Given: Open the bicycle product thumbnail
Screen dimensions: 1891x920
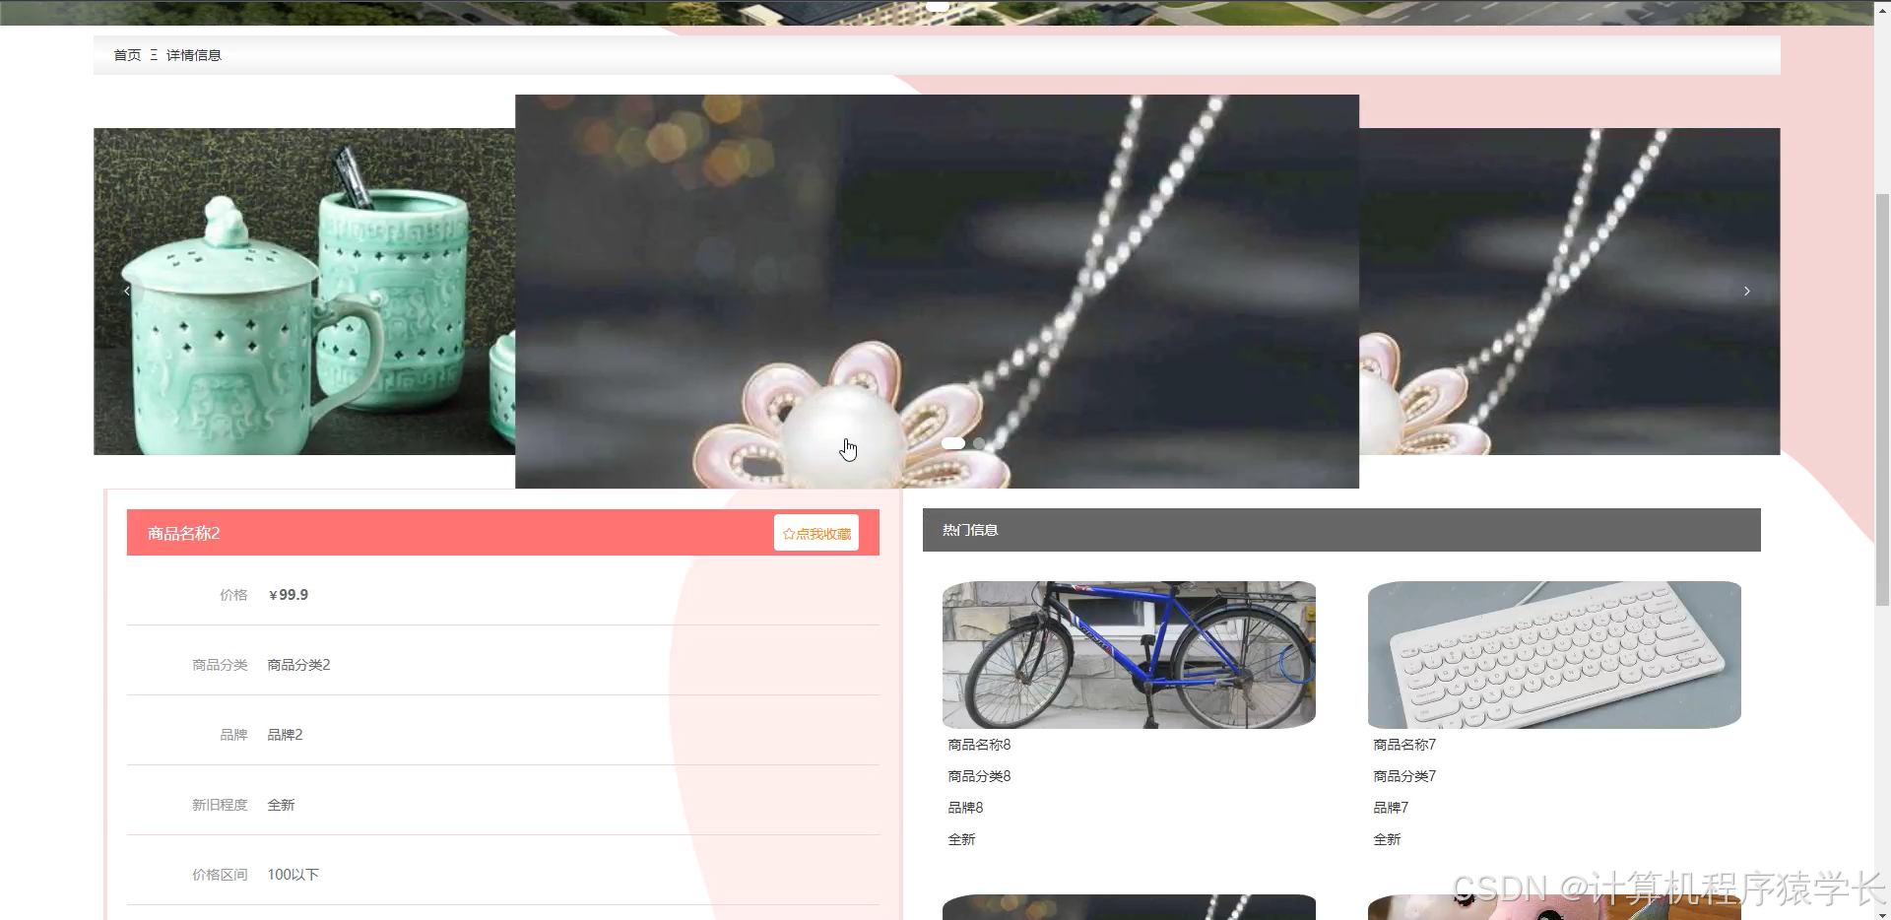Looking at the screenshot, I should click(x=1129, y=655).
